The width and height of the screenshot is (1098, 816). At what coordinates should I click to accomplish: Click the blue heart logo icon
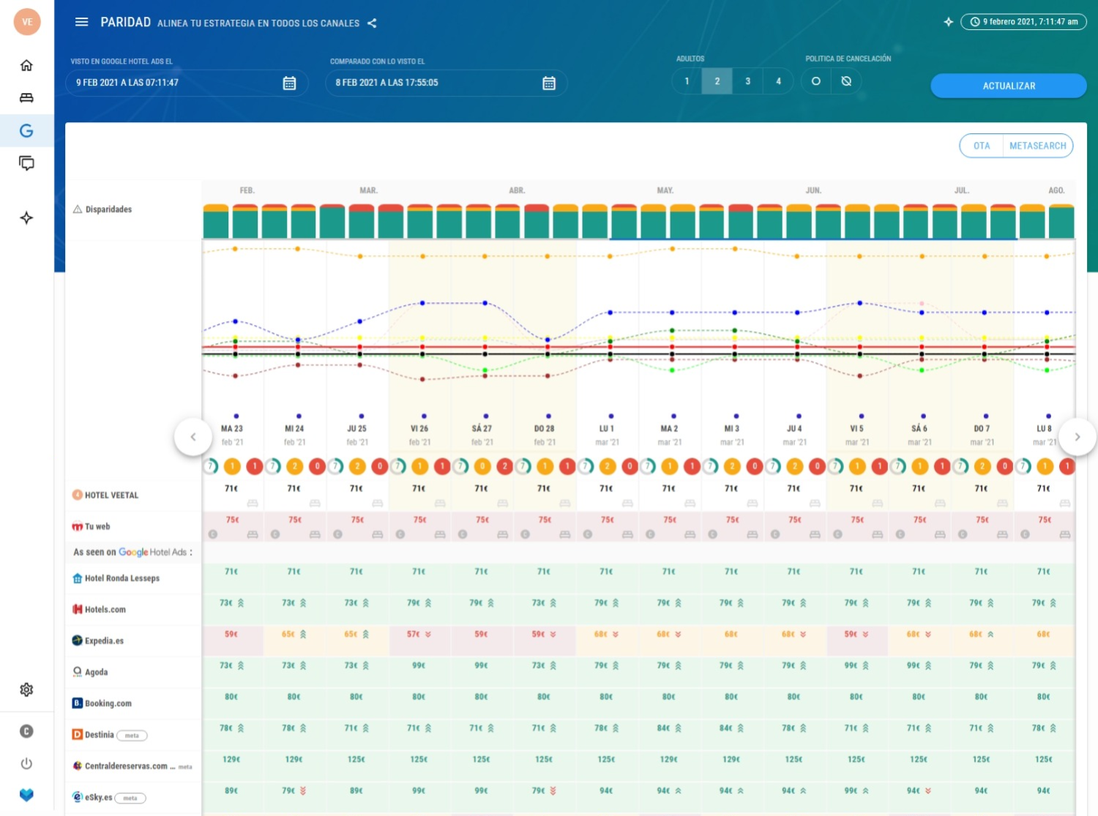point(26,795)
